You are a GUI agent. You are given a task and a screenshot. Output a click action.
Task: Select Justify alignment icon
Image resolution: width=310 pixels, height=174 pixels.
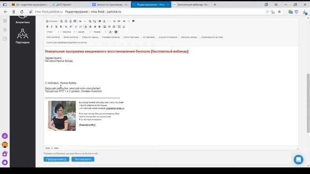click(x=99, y=27)
